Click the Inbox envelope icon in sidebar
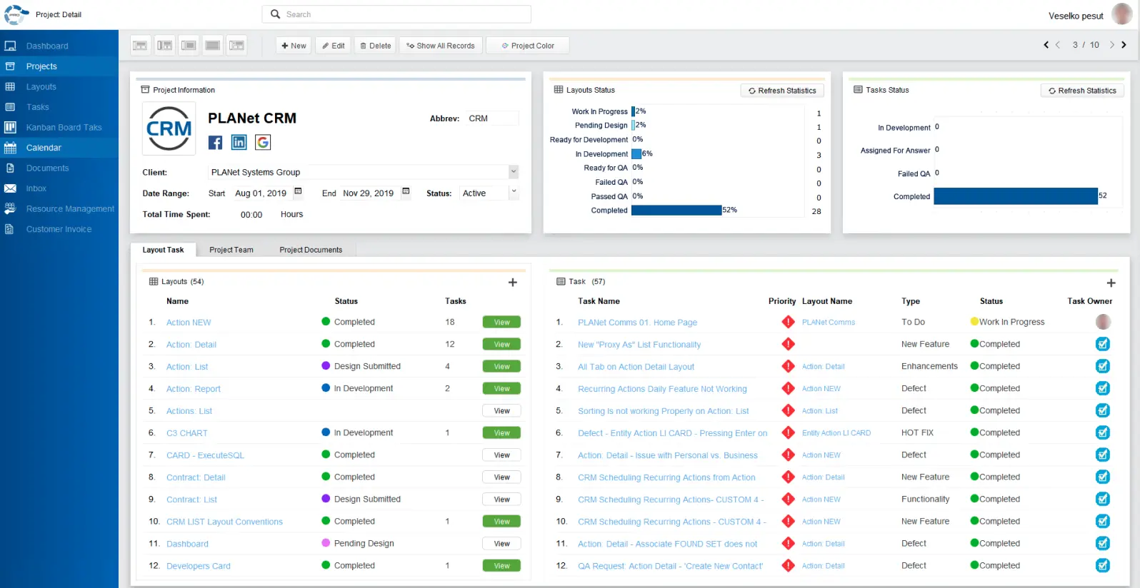Image resolution: width=1140 pixels, height=588 pixels. [10, 188]
